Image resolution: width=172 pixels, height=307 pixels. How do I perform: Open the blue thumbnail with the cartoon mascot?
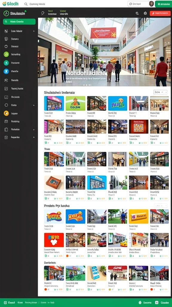[x=118, y=103]
